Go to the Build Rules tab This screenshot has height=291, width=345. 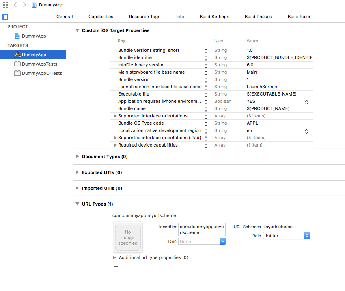click(300, 17)
